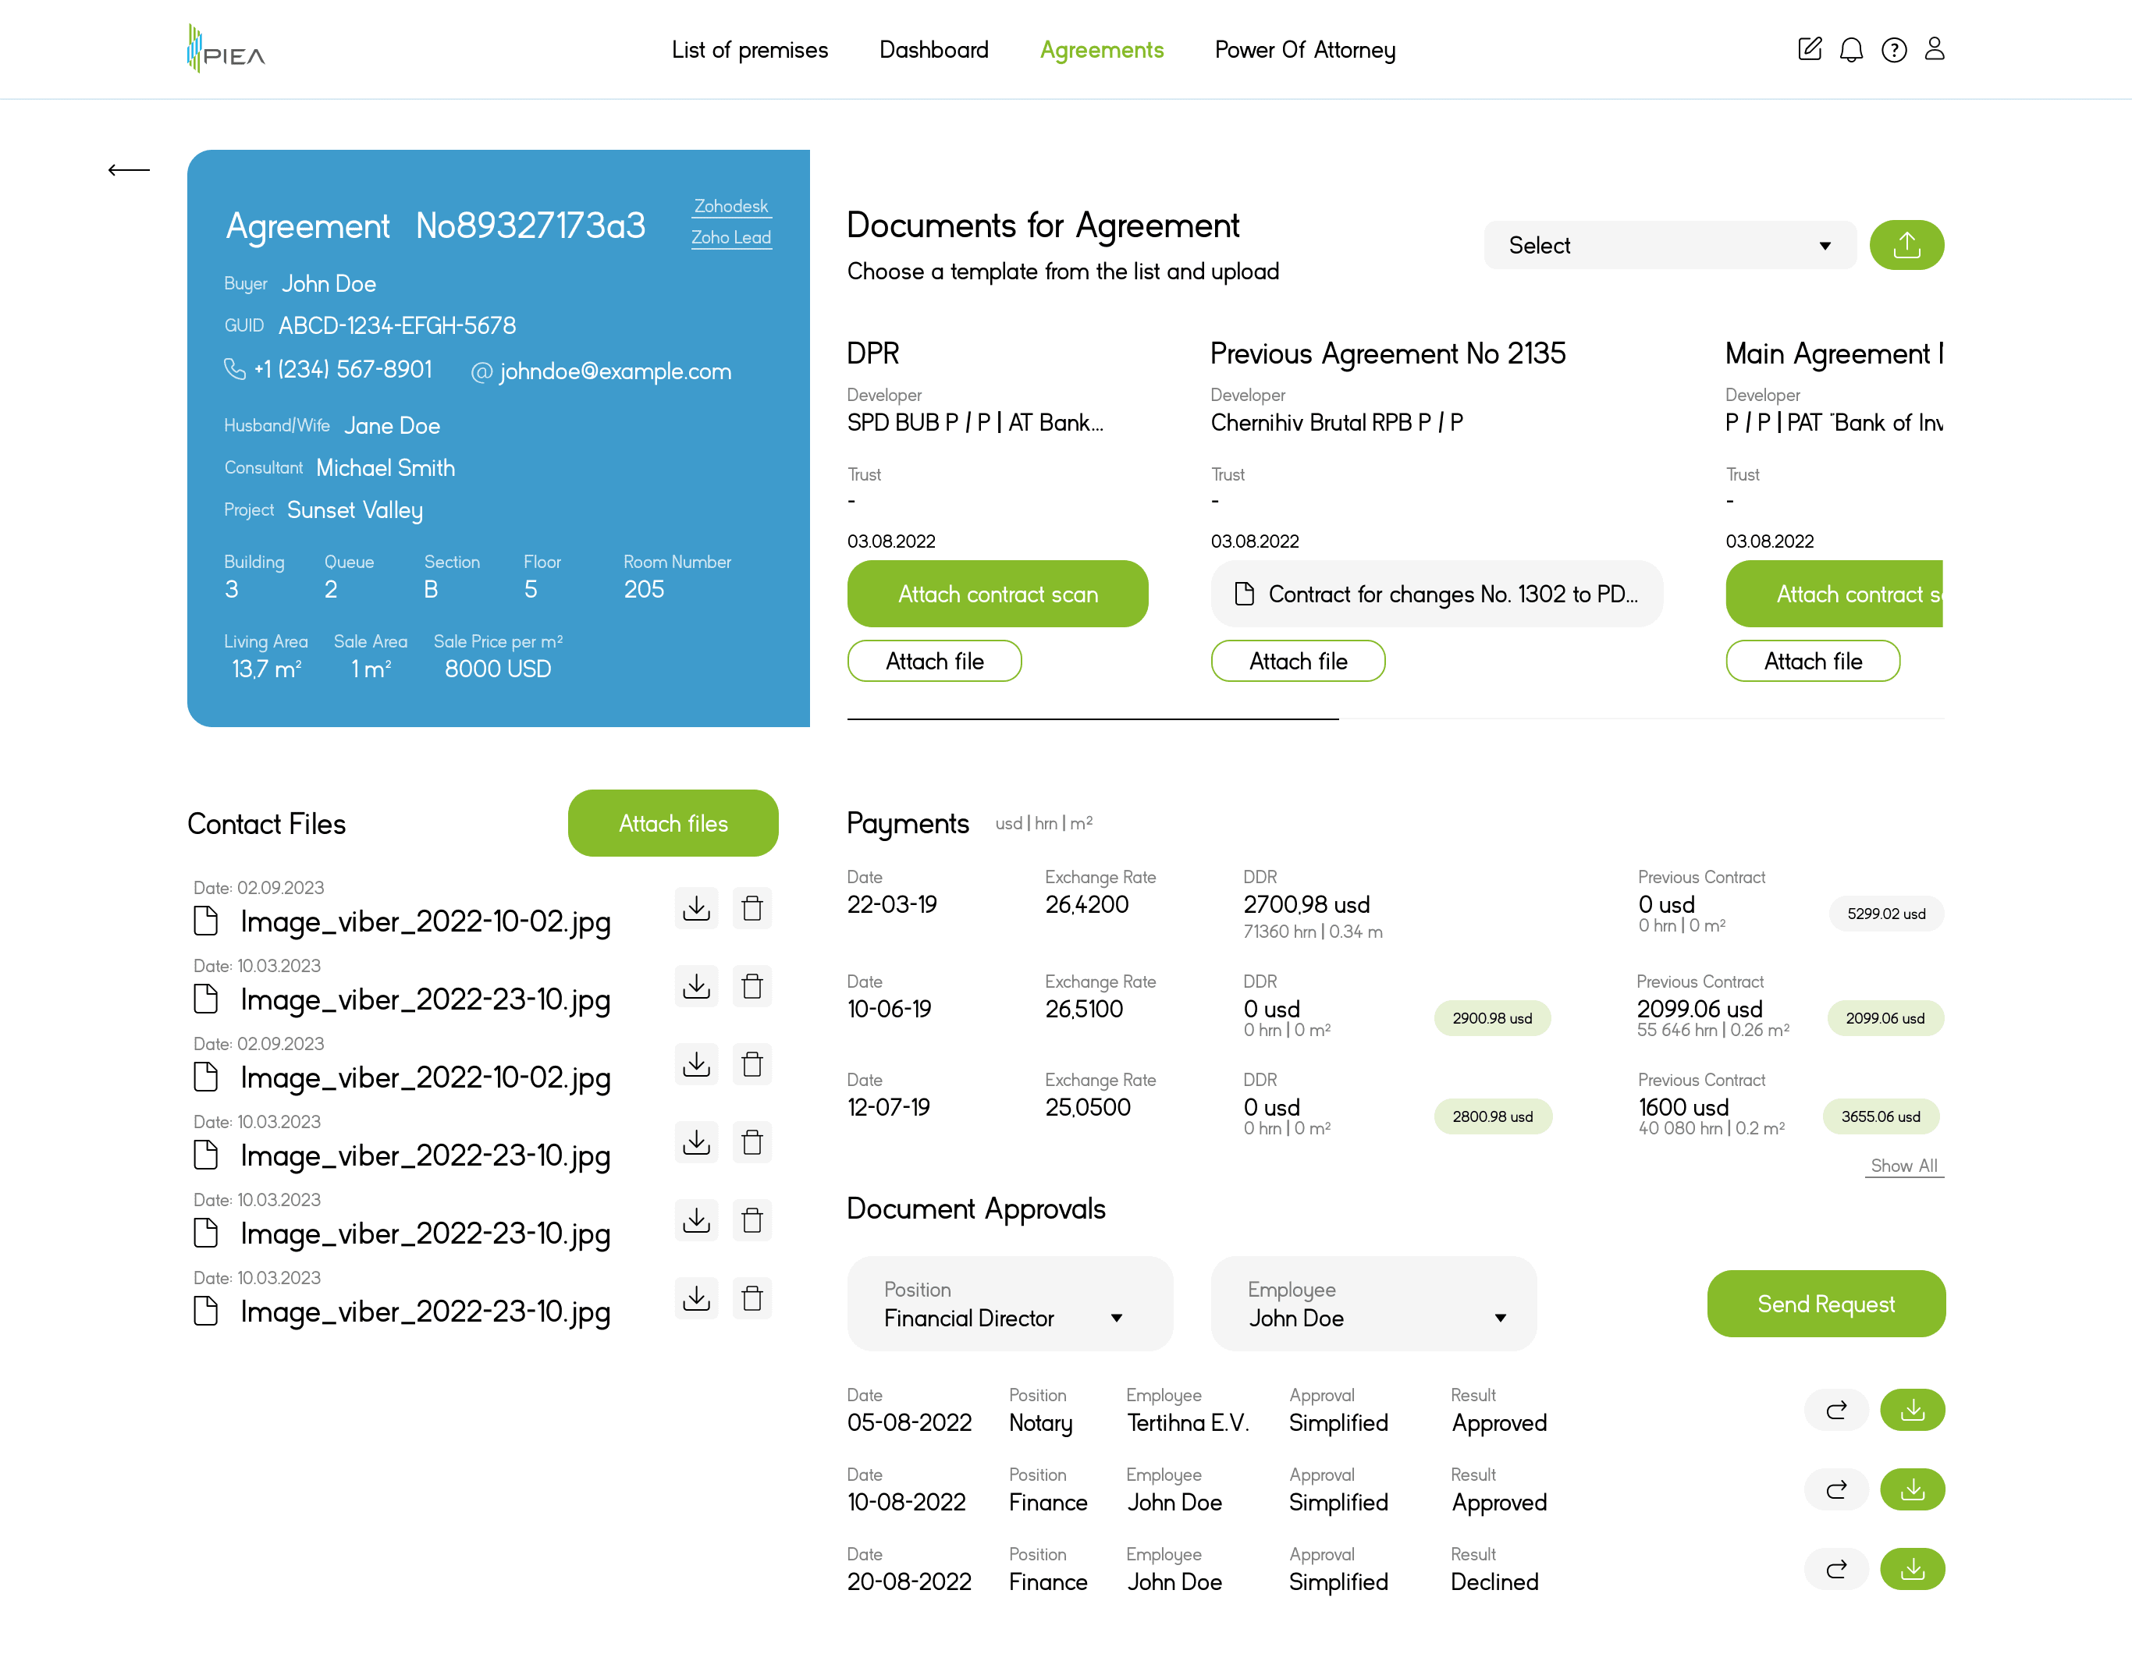
Task: Open the Select template dropdown
Action: tap(1669, 245)
